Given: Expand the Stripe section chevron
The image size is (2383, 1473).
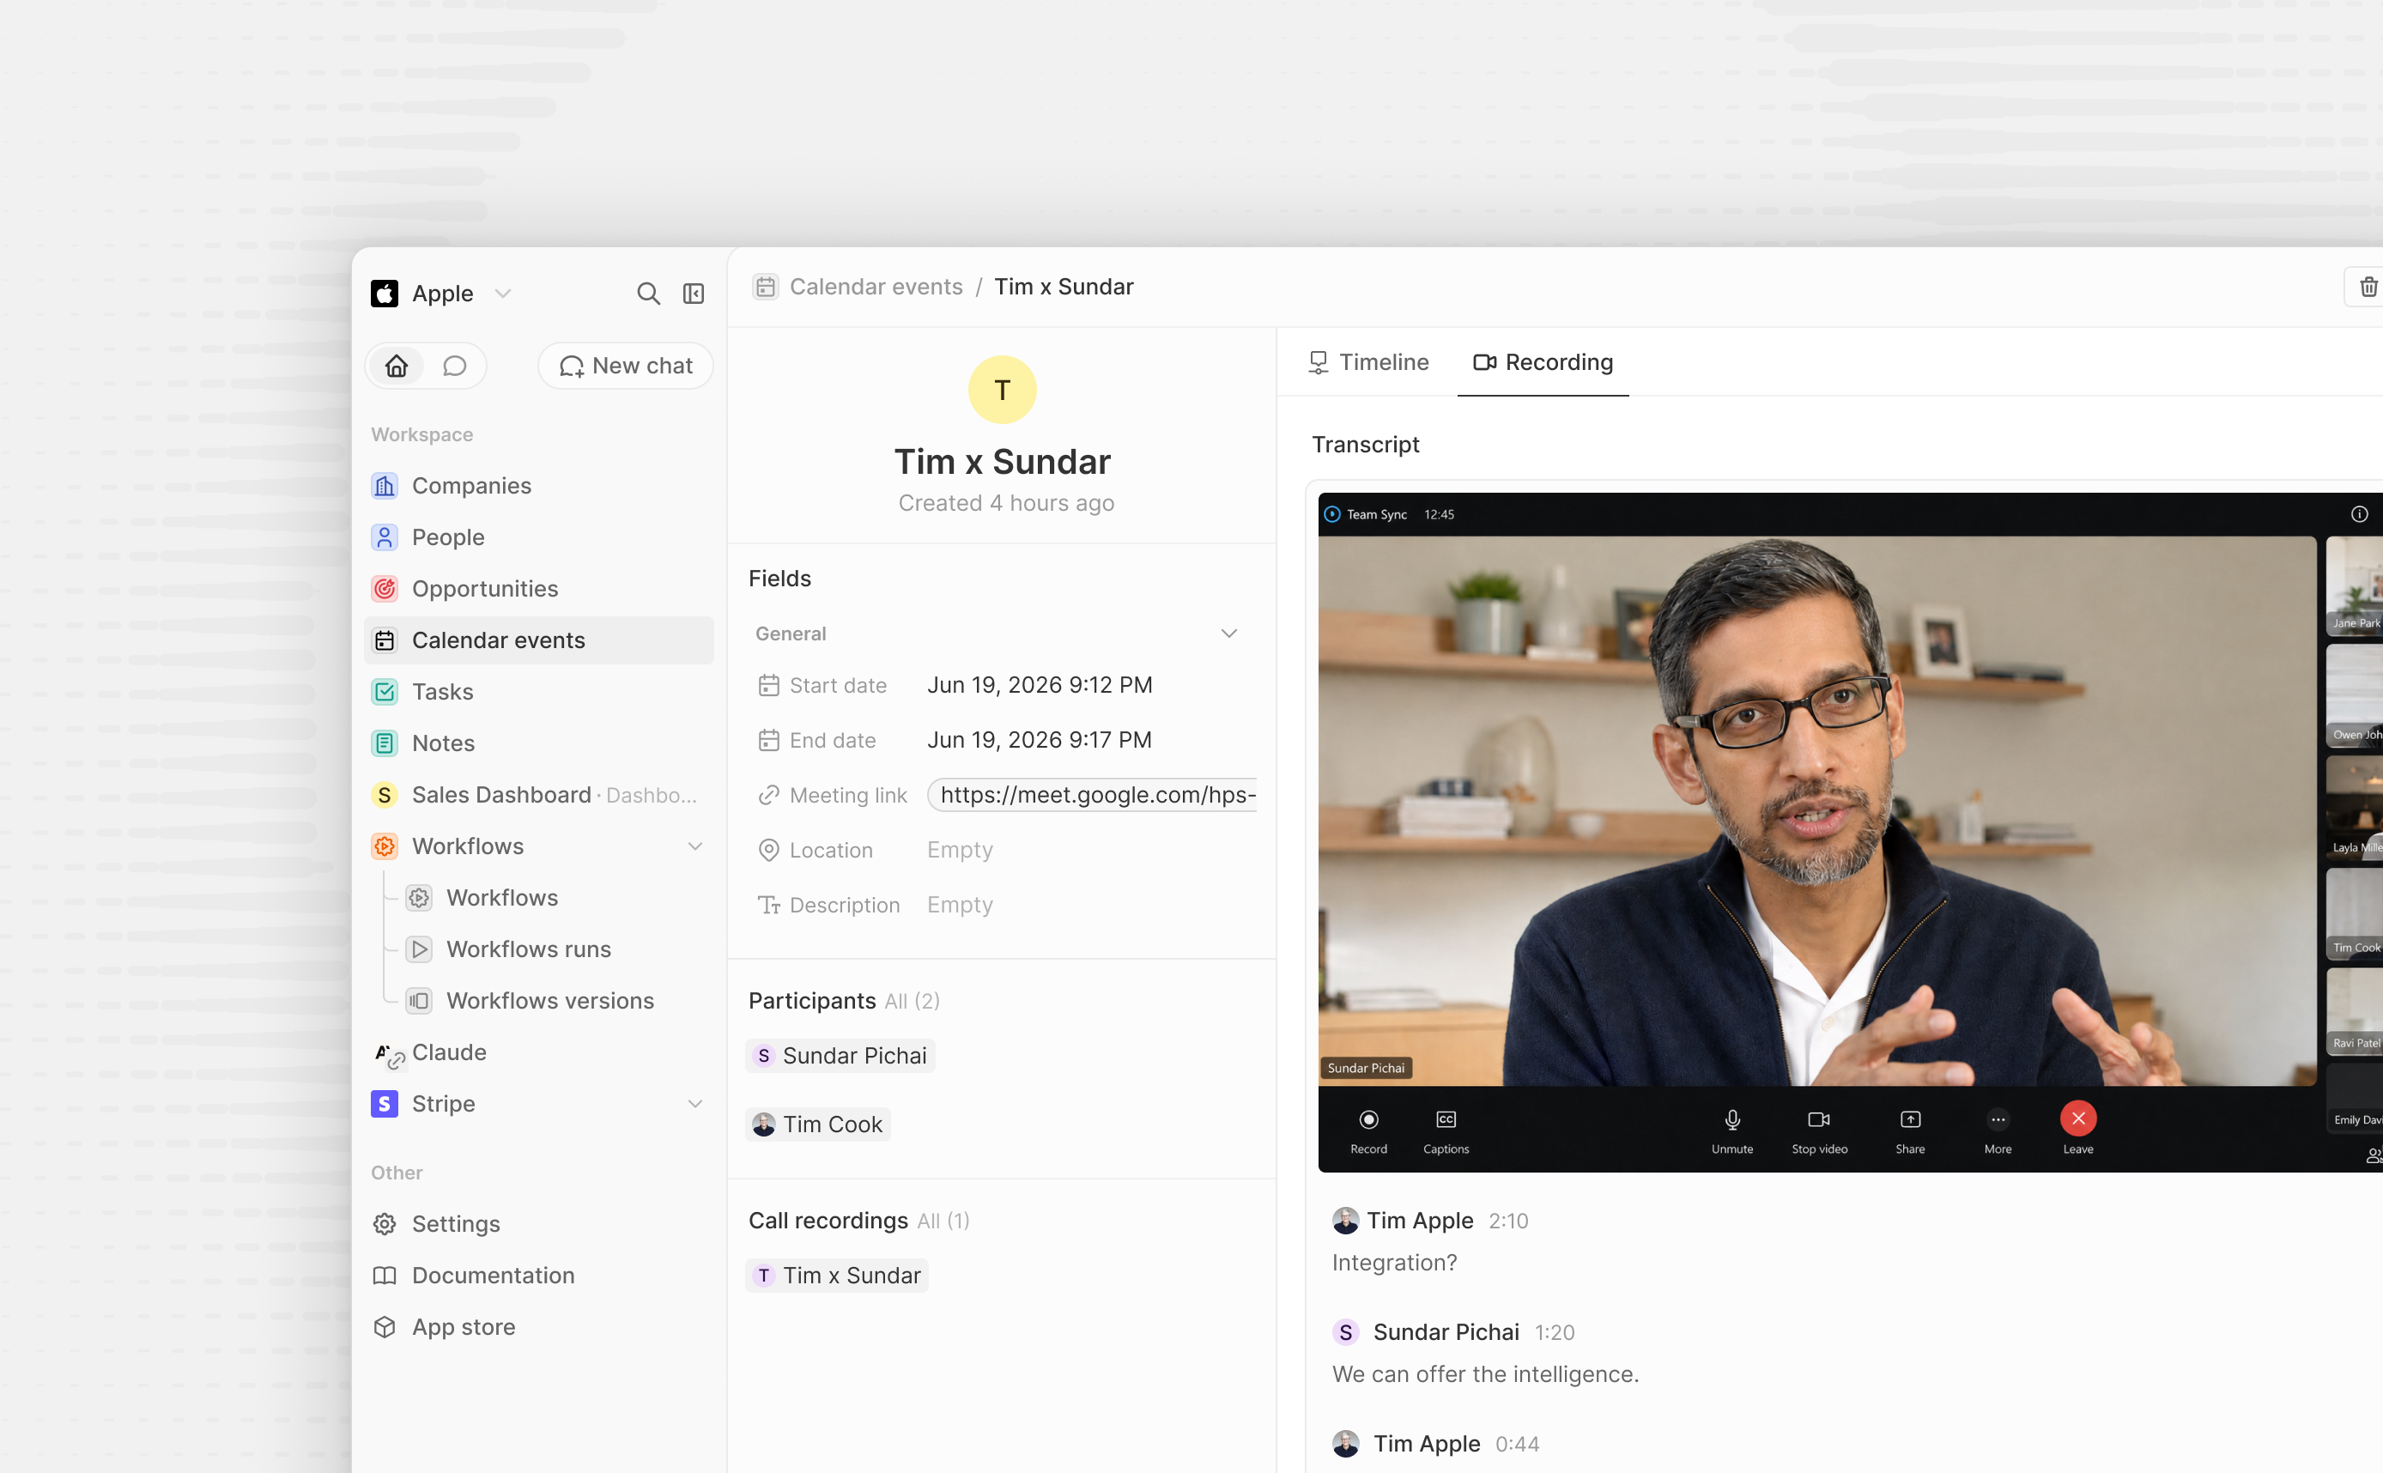Looking at the screenshot, I should coord(695,1104).
